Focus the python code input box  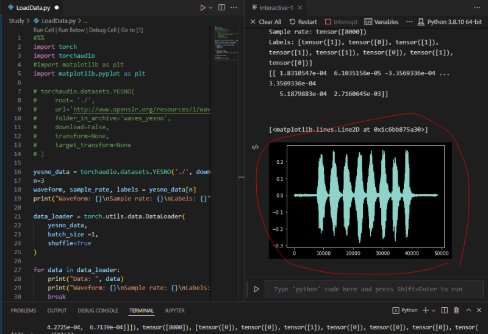(x=374, y=290)
